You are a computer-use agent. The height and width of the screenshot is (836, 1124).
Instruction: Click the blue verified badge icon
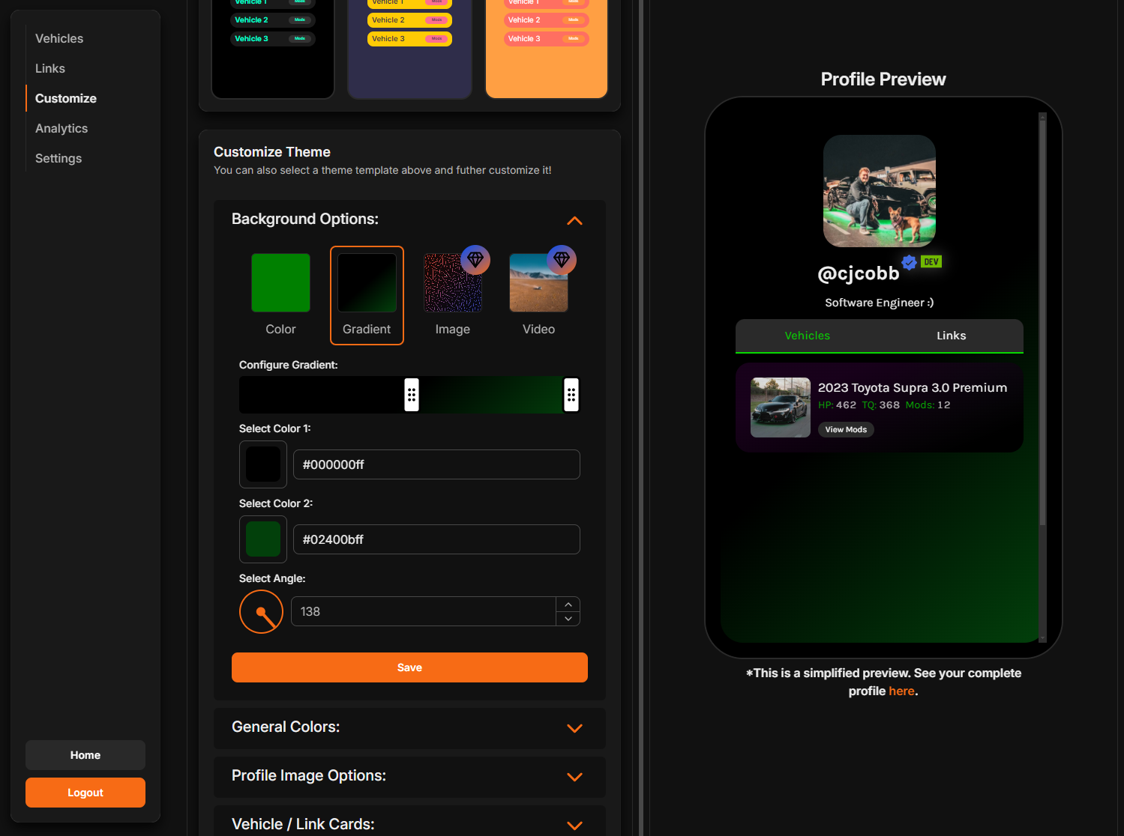point(910,262)
